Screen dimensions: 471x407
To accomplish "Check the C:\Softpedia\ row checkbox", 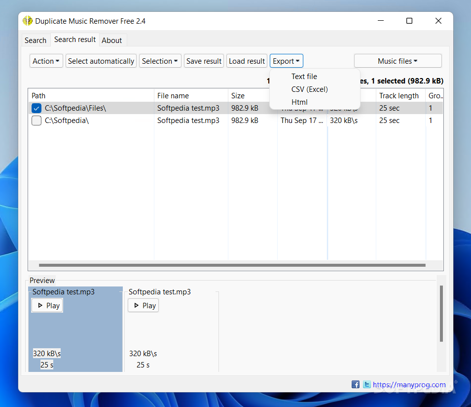I will click(36, 121).
